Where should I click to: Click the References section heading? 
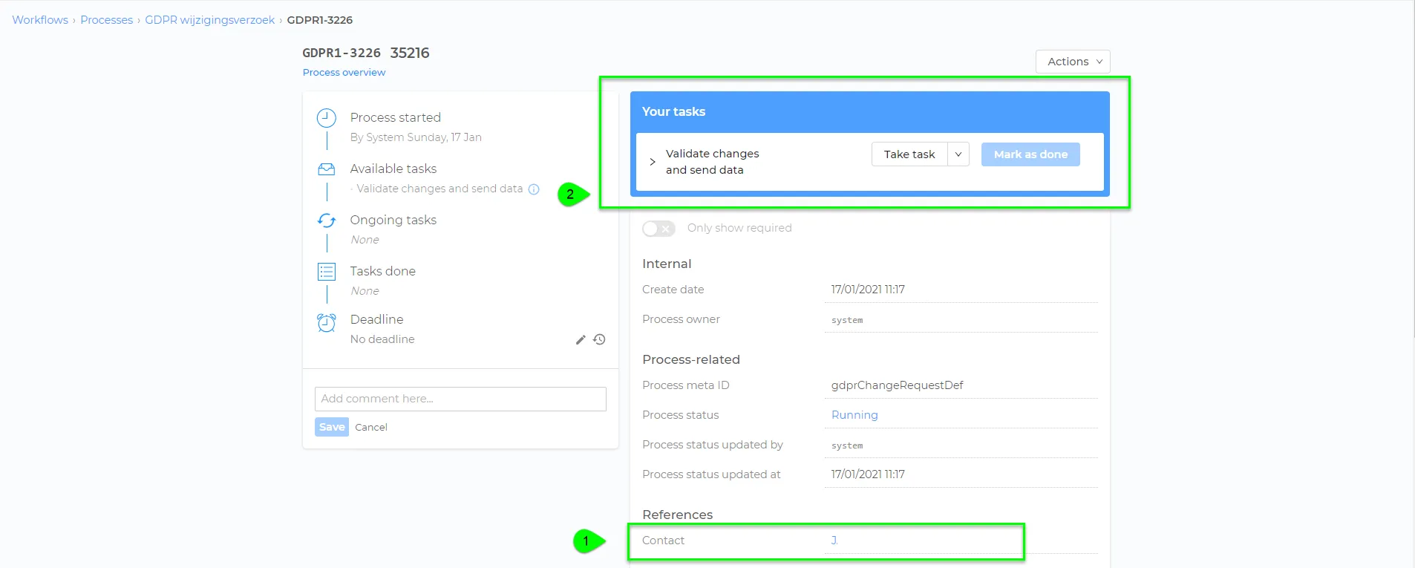tap(677, 515)
